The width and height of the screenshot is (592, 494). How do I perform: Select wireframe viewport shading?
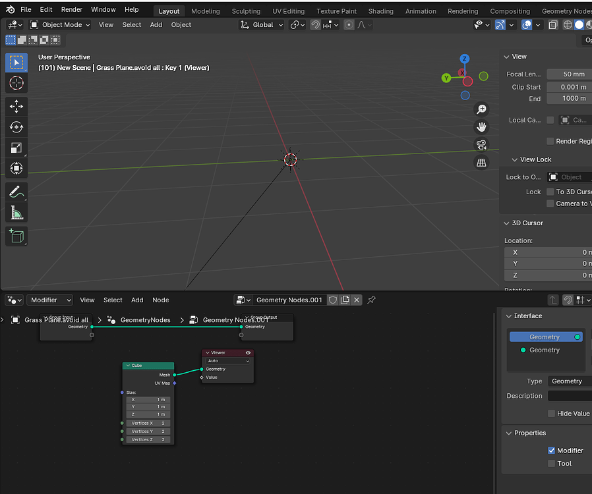(568, 25)
